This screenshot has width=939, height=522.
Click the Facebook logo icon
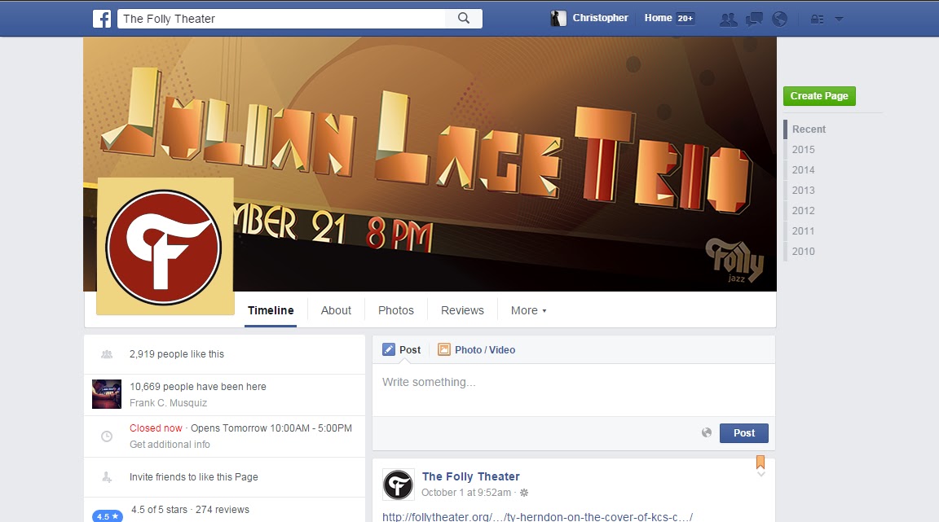point(102,19)
